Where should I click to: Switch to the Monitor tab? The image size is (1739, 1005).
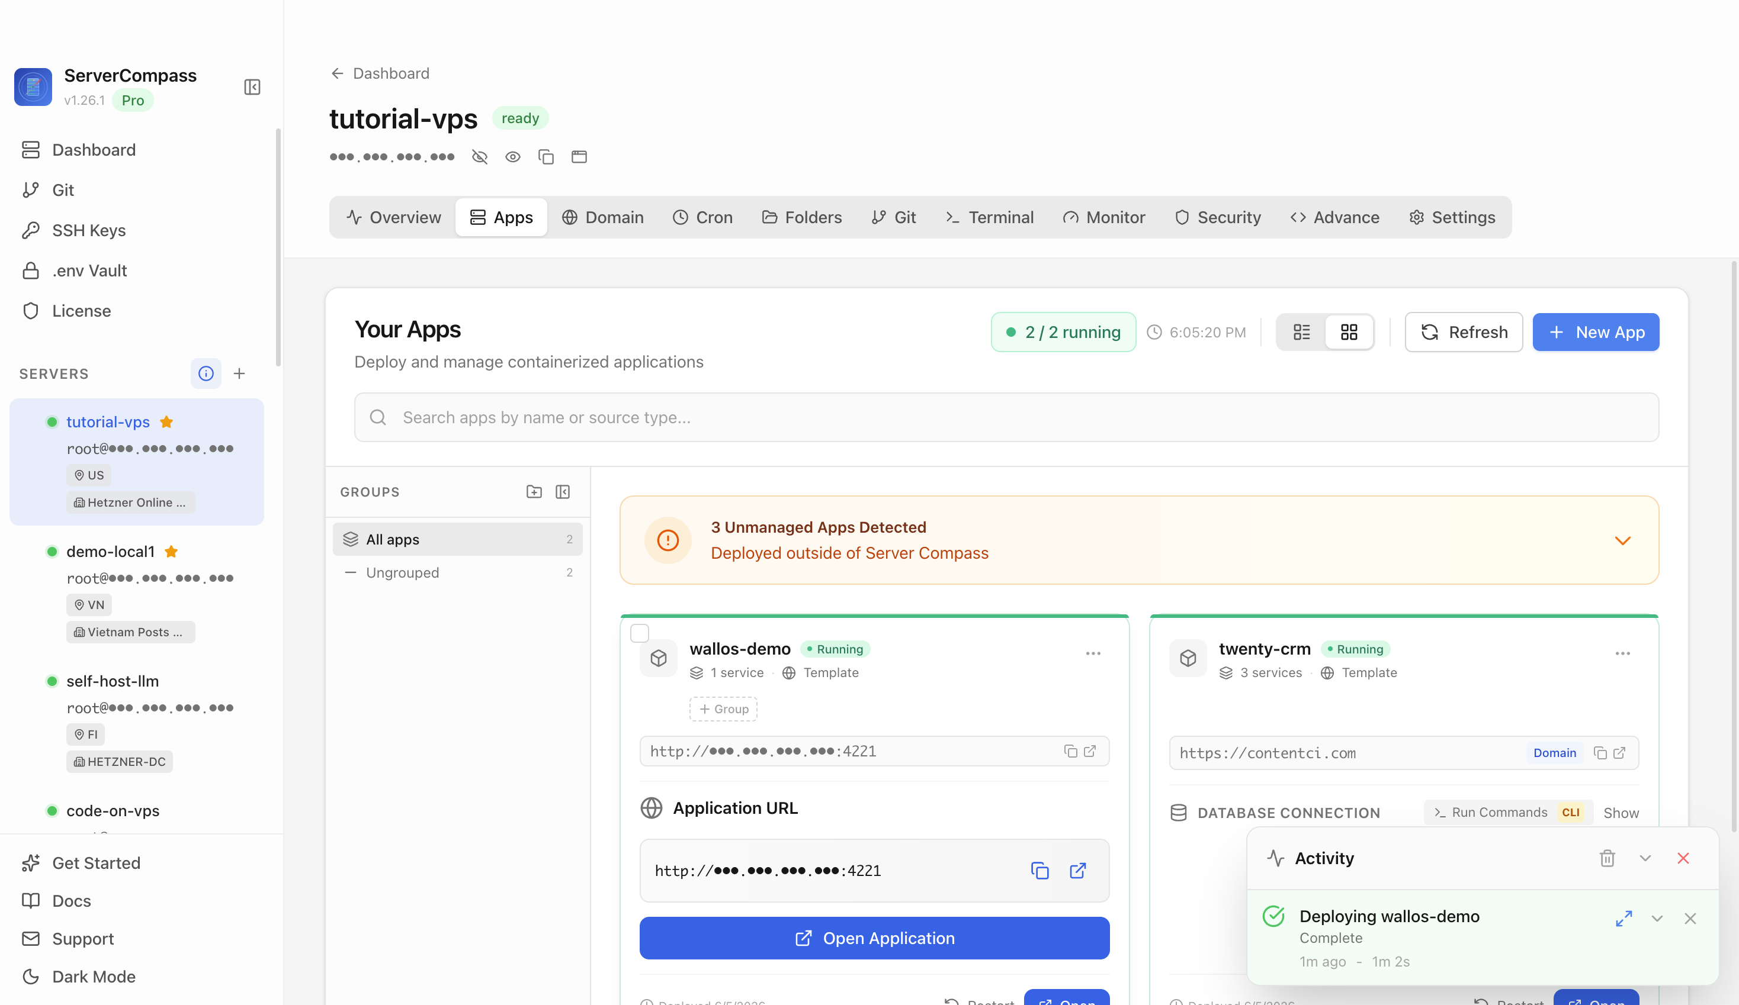pyautogui.click(x=1103, y=217)
